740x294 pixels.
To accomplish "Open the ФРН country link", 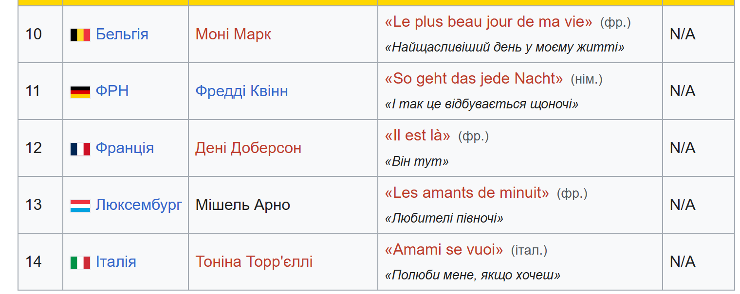I will 112,91.
